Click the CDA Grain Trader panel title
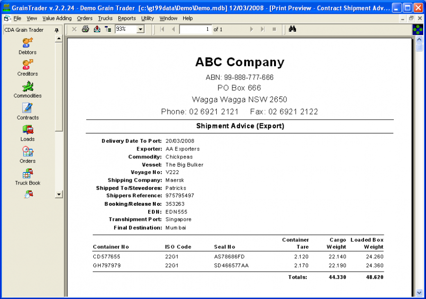Image resolution: width=426 pixels, height=299 pixels. point(24,30)
